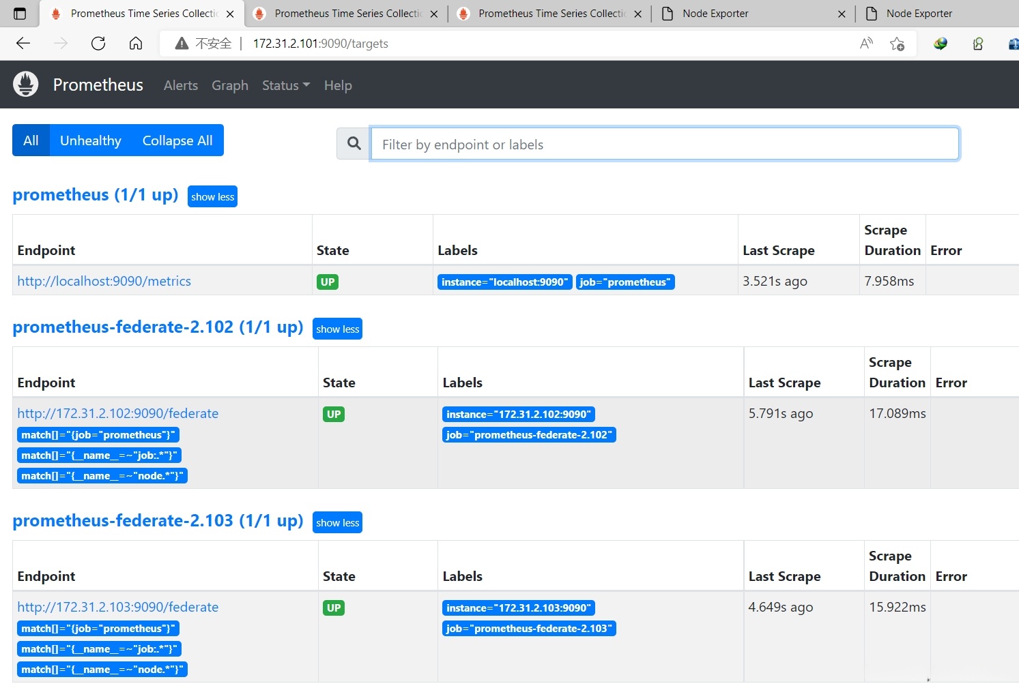Collapse prometheus-federate-2.103 group with show less
The width and height of the screenshot is (1019, 688).
click(x=337, y=522)
